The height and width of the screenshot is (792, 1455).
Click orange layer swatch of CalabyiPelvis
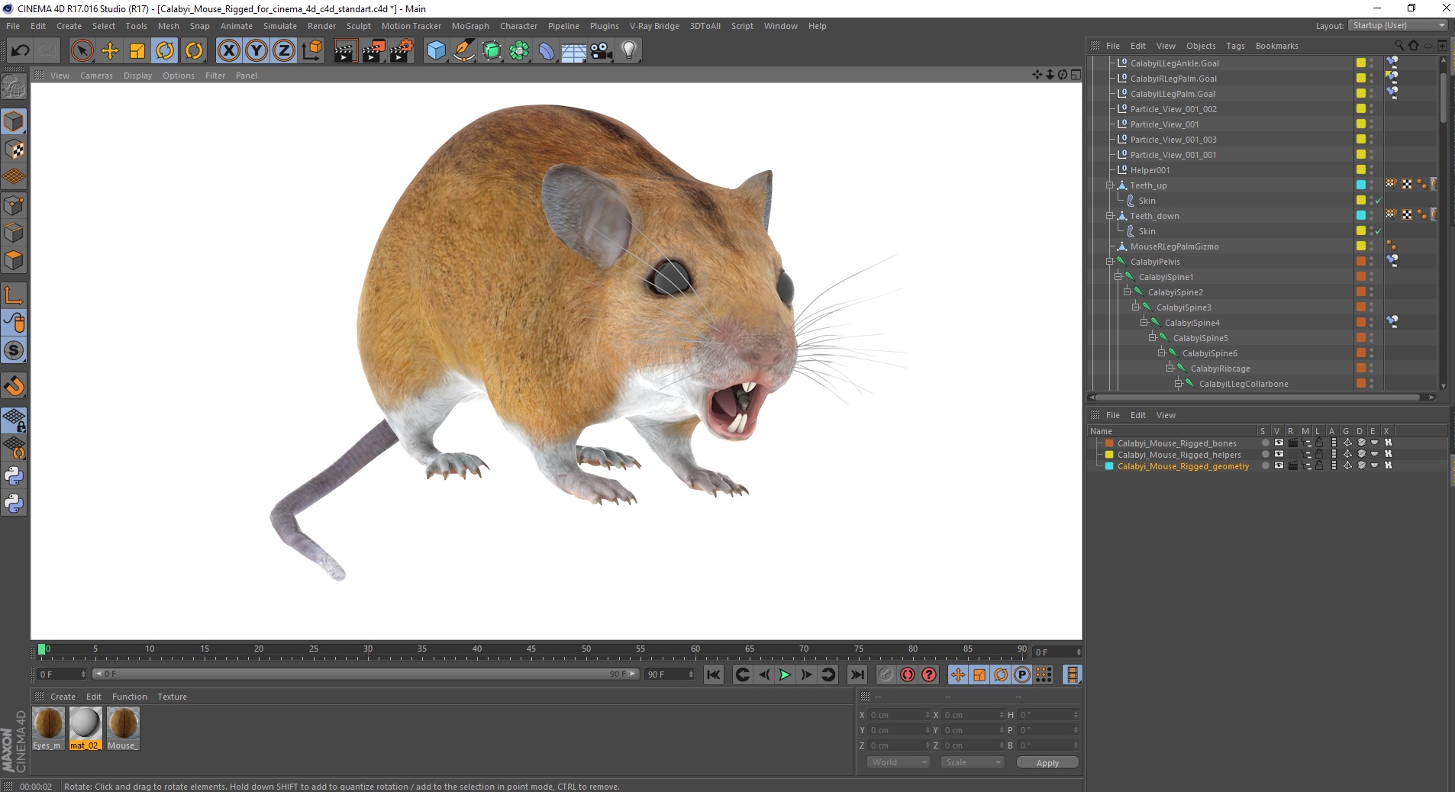coord(1361,262)
